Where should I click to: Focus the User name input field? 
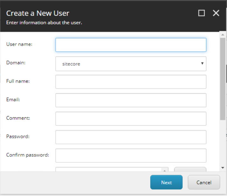tap(131, 45)
